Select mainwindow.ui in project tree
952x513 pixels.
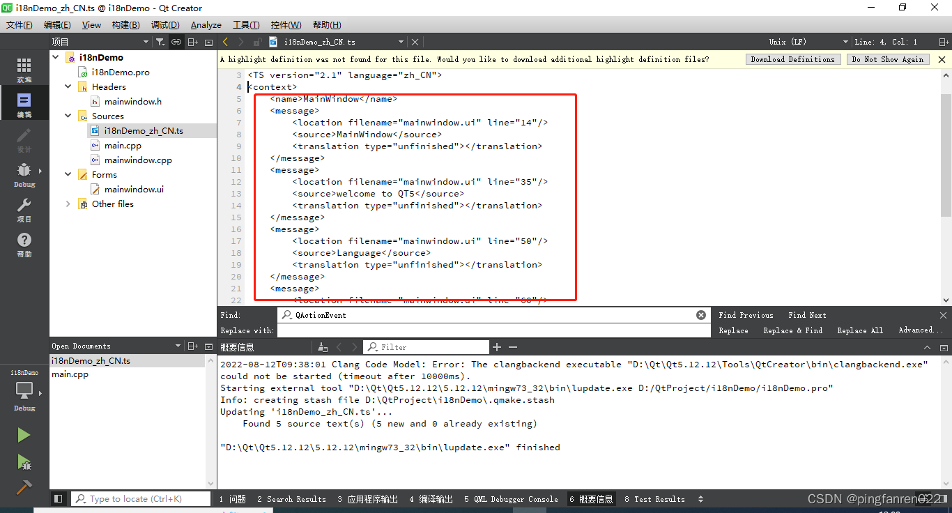point(134,189)
